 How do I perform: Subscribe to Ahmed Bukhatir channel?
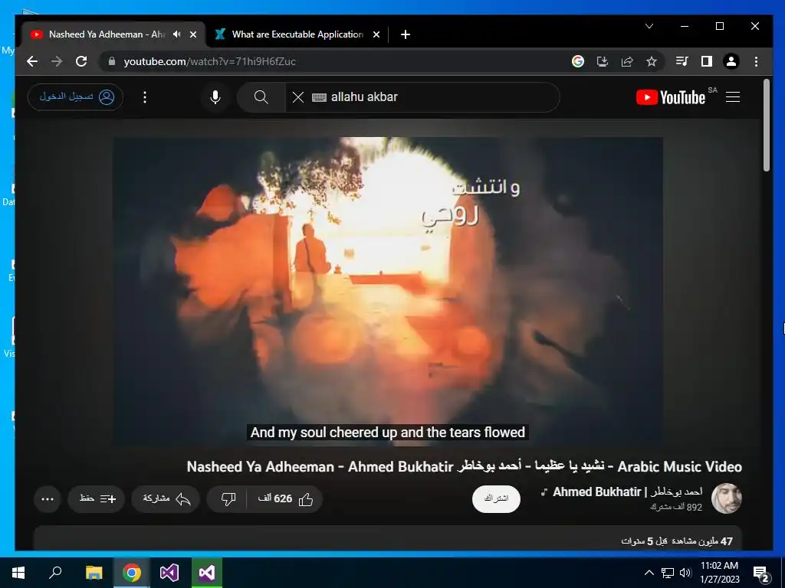coord(496,498)
